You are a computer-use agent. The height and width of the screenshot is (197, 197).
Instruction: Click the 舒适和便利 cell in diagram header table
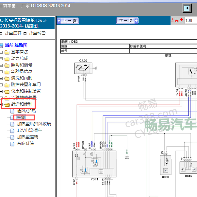[163, 46]
